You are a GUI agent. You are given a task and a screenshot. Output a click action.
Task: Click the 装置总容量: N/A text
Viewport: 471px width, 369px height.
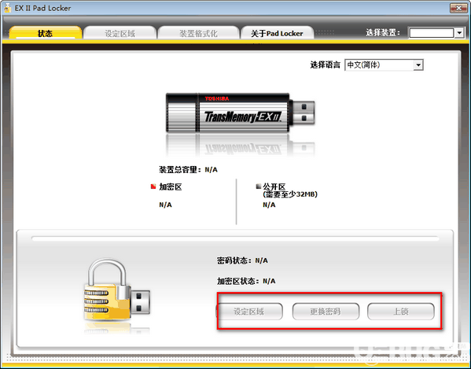pyautogui.click(x=189, y=170)
